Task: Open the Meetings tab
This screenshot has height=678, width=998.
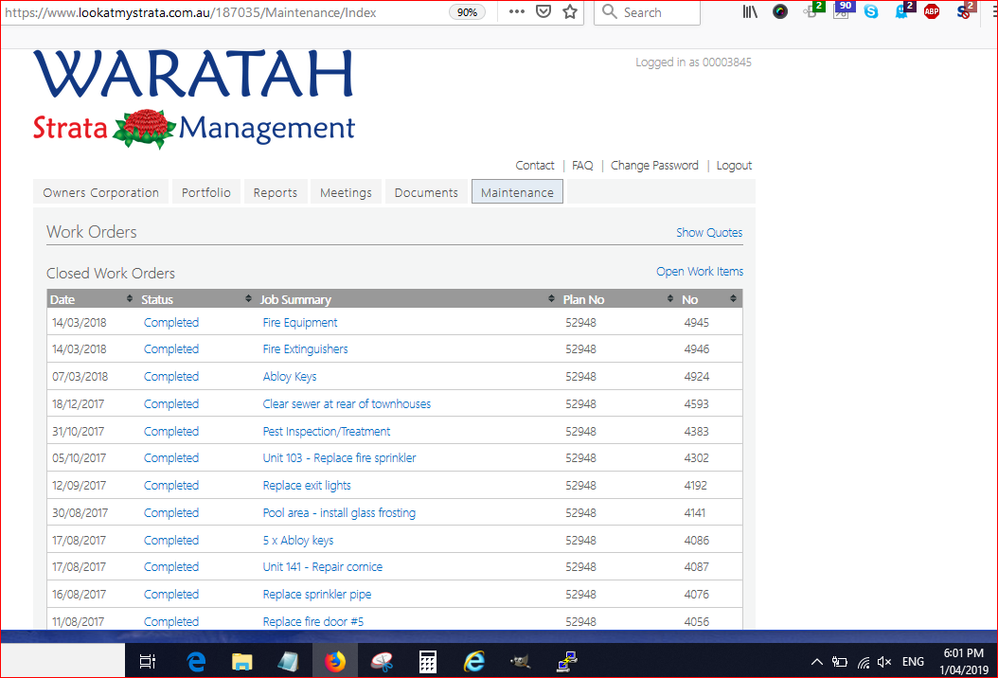Action: (x=346, y=192)
